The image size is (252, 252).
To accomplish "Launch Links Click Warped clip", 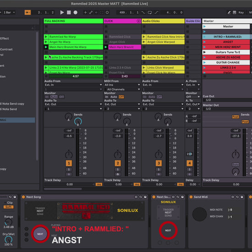I will (144, 68).
